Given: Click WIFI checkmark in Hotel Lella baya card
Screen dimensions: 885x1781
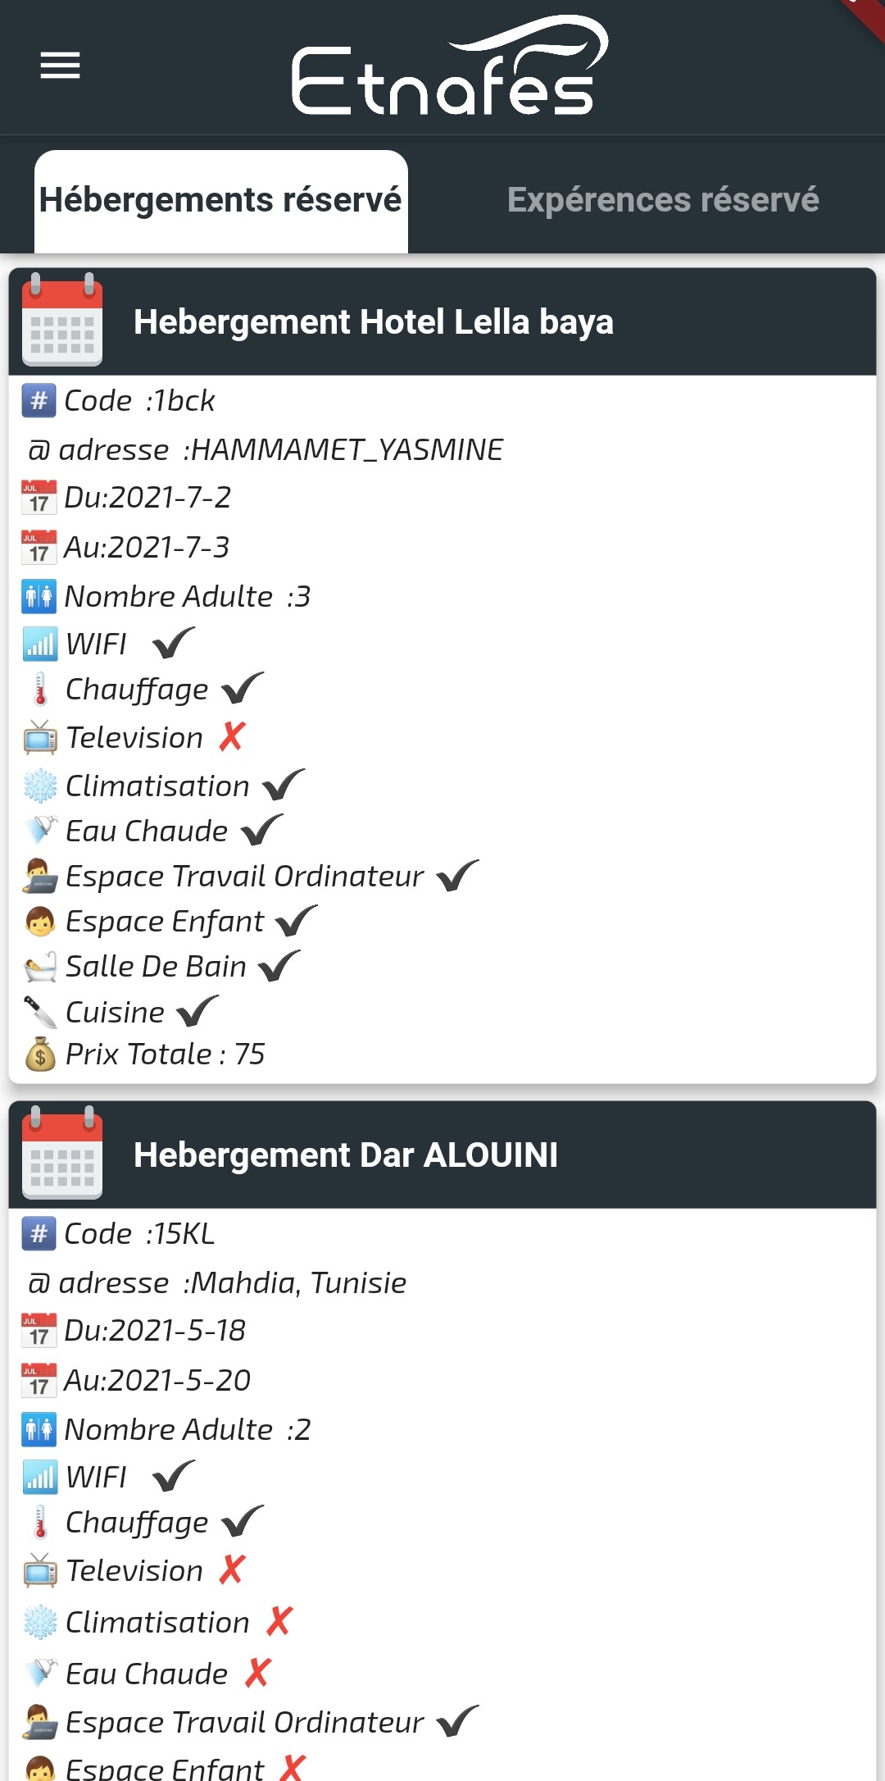Looking at the screenshot, I should pos(173,644).
